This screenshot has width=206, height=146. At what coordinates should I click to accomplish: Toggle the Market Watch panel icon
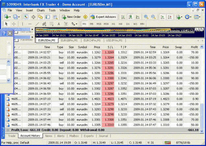26,17
